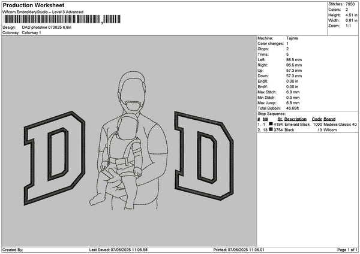Select the 'Production Worksheet' heading
Image resolution: width=360 pixels, height=254 pixels.
coord(34,5)
